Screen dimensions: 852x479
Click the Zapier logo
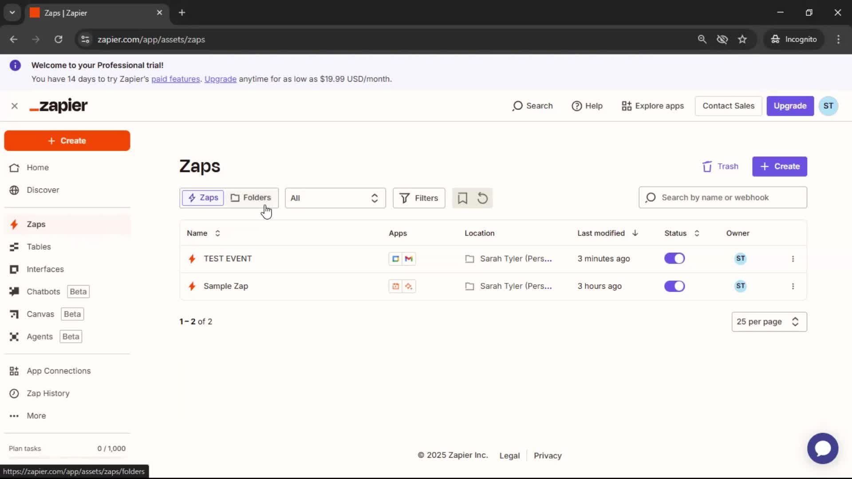[x=59, y=106]
